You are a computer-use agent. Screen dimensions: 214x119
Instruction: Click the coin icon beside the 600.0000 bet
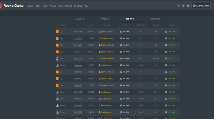click(x=121, y=32)
